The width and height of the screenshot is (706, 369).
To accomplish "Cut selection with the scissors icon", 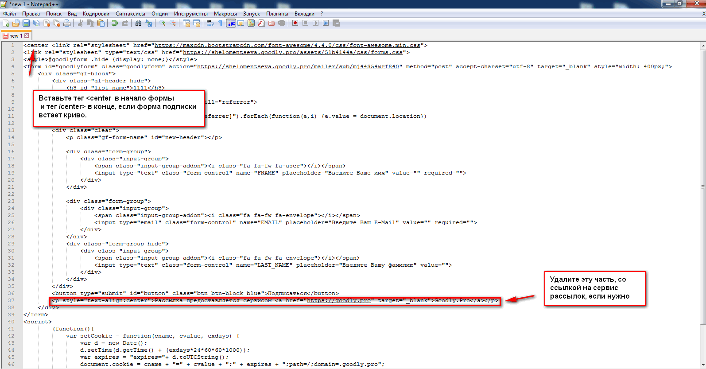I will 81,23.
